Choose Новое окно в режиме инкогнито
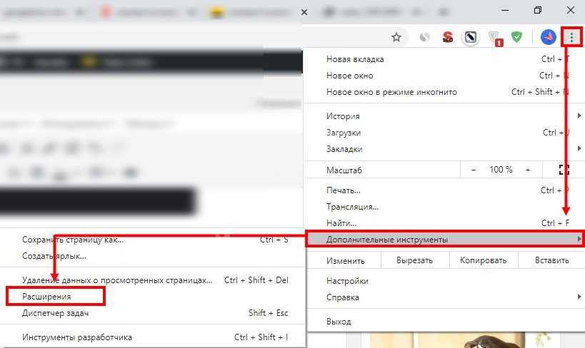Screen dimensions: 585x348 (x=391, y=92)
